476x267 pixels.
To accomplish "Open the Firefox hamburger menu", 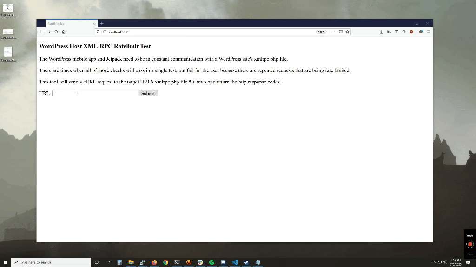I will pos(428,32).
